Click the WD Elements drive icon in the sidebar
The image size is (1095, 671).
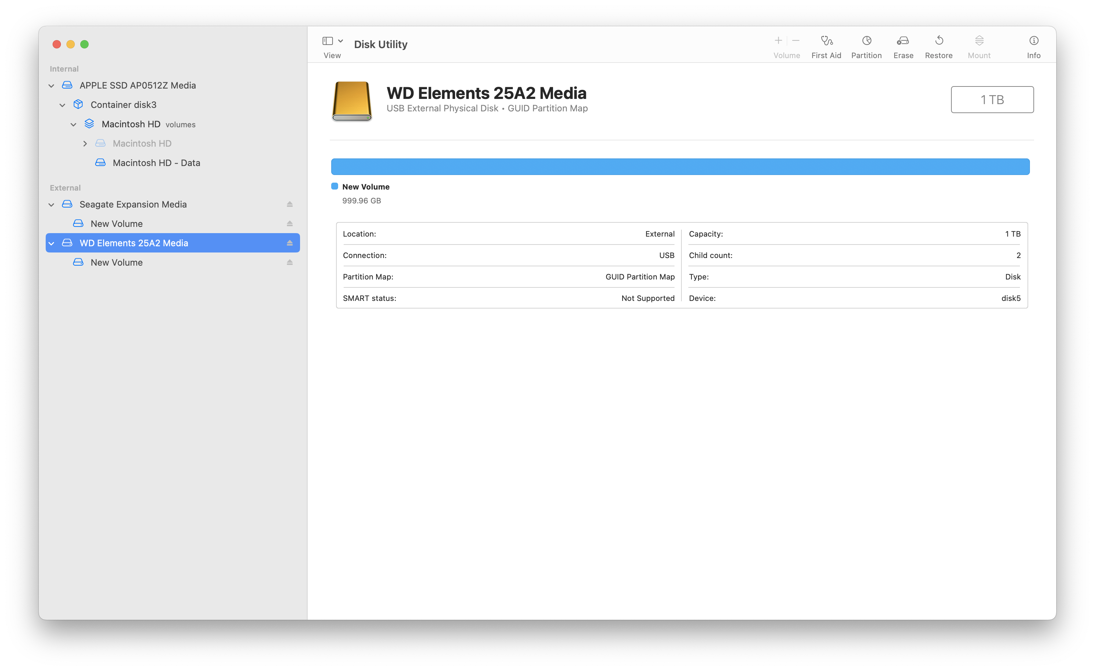click(67, 243)
